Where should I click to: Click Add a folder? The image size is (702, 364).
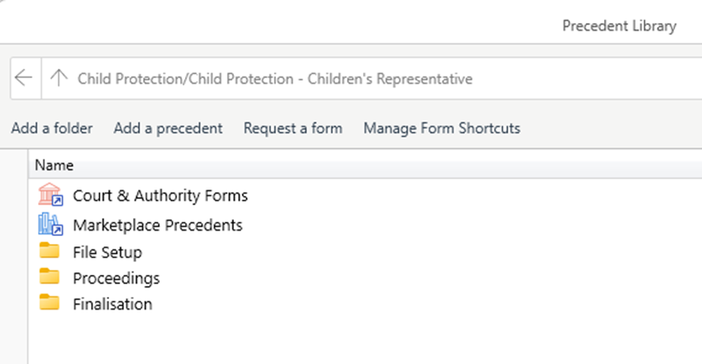point(51,128)
